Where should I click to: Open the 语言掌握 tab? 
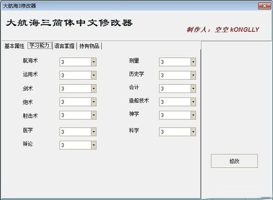click(65, 46)
